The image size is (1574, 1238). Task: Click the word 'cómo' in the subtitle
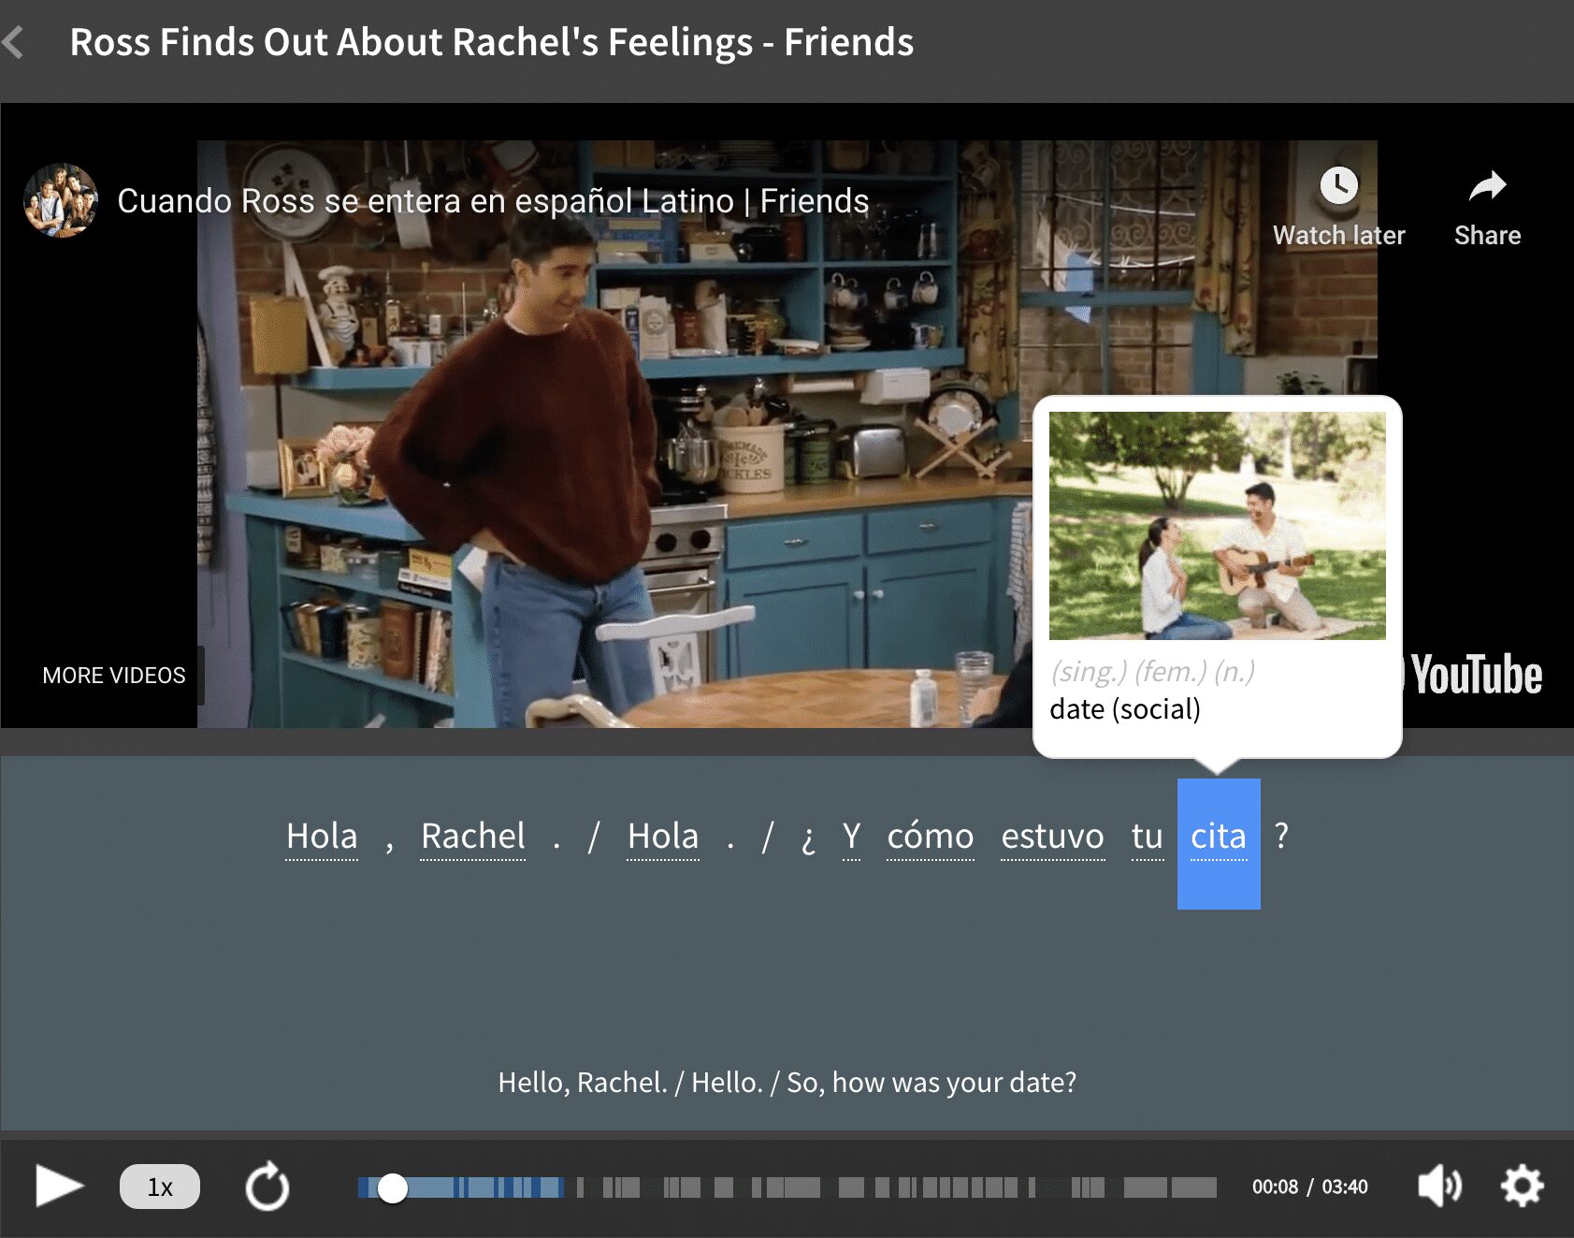pos(930,836)
